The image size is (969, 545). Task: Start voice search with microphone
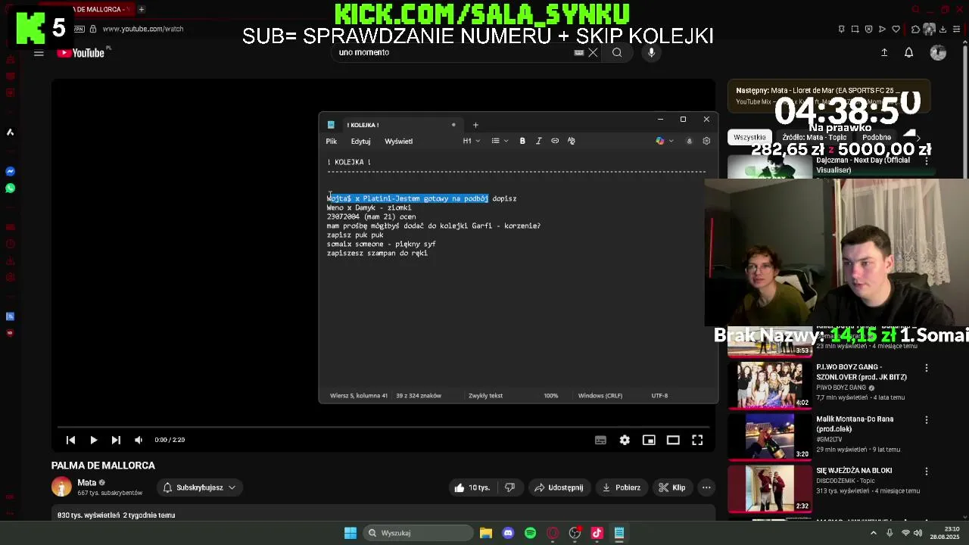(x=651, y=52)
